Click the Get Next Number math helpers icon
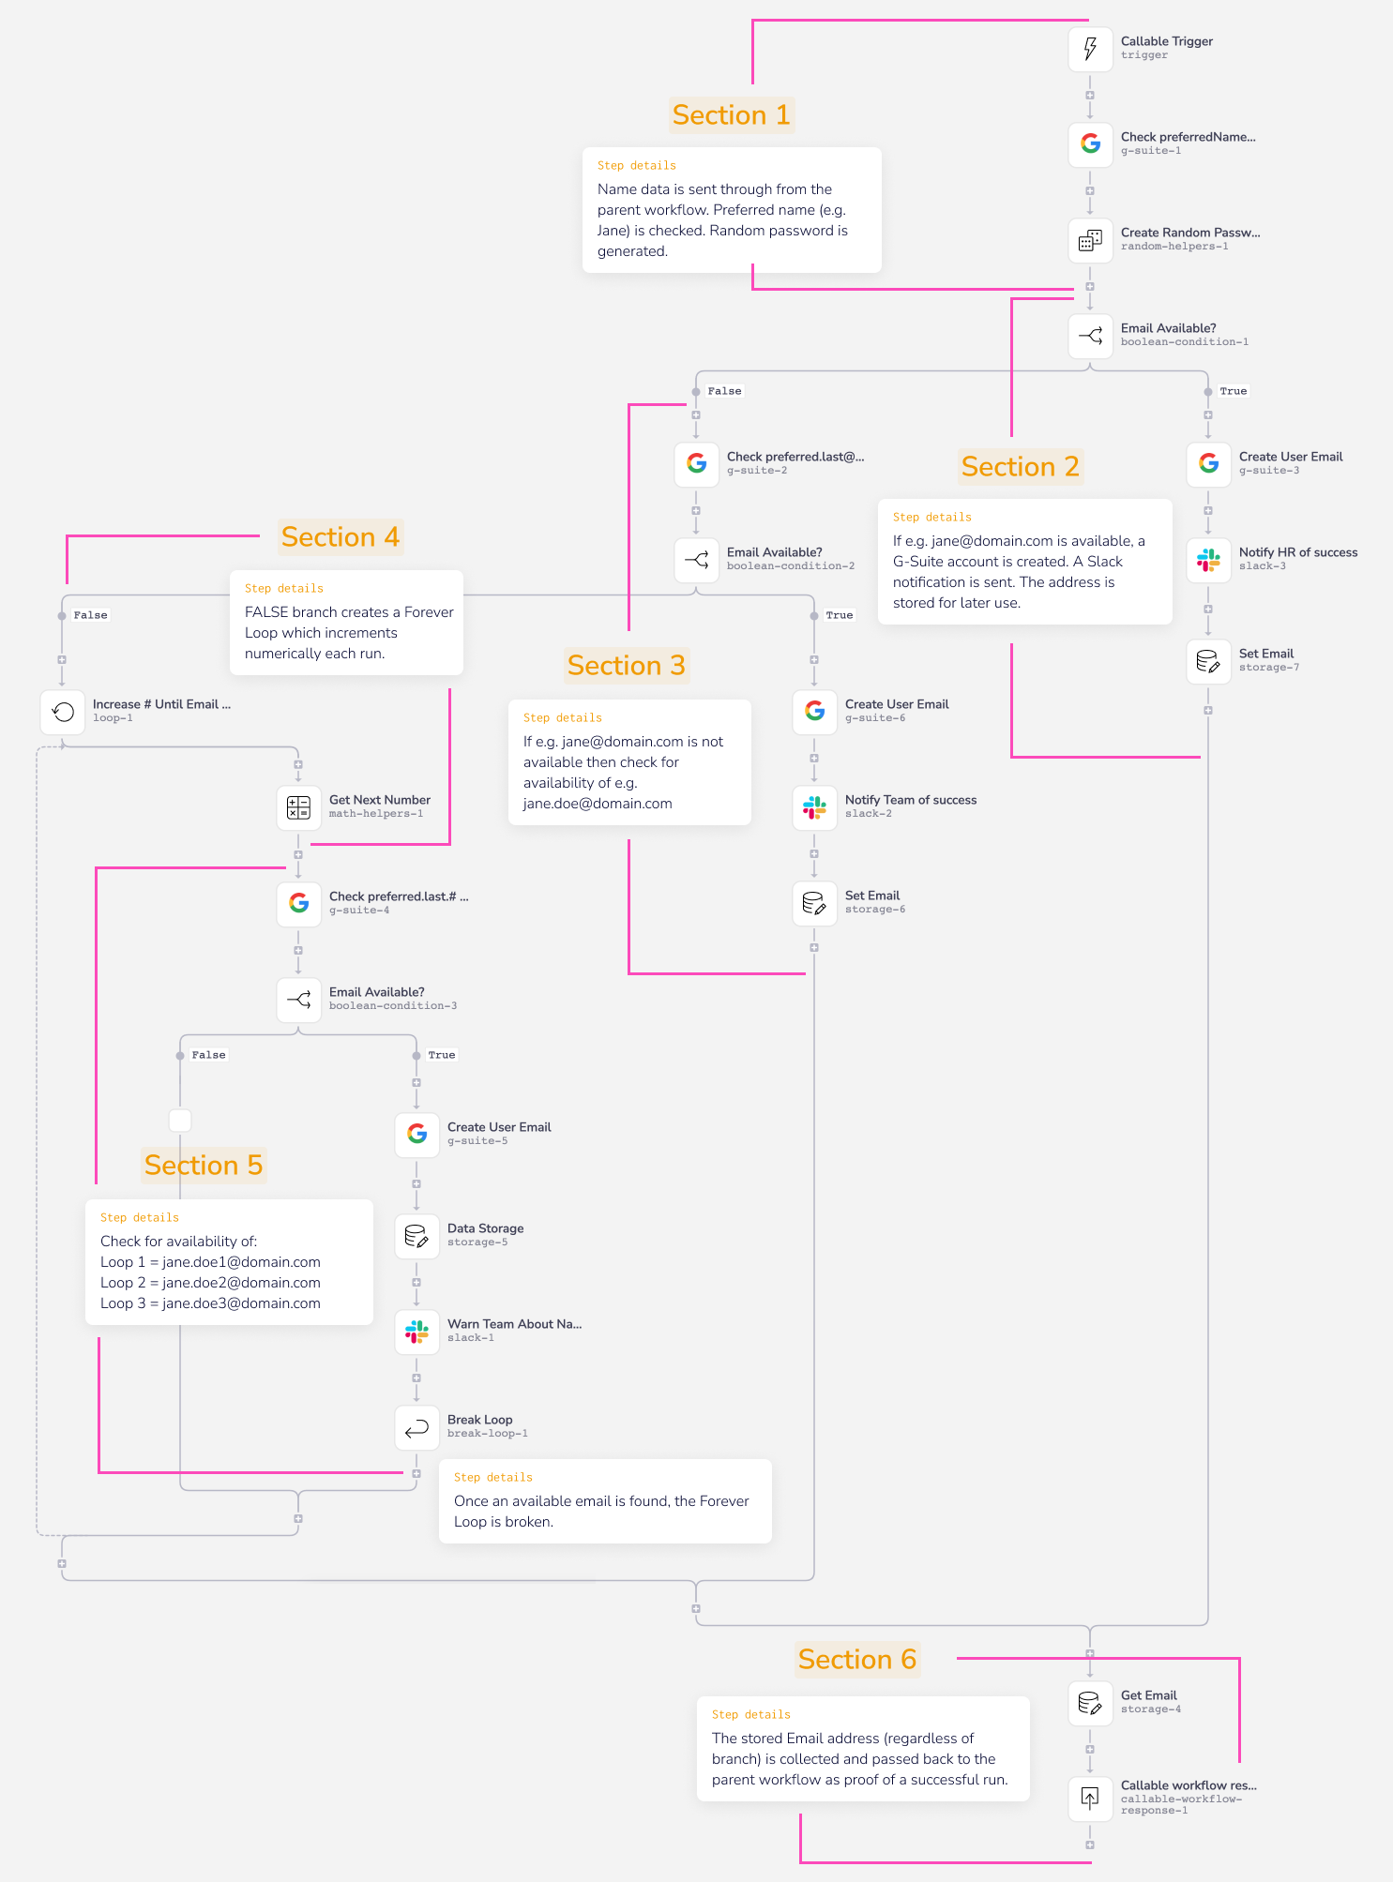Viewport: 1393px width, 1882px height. coord(298,807)
